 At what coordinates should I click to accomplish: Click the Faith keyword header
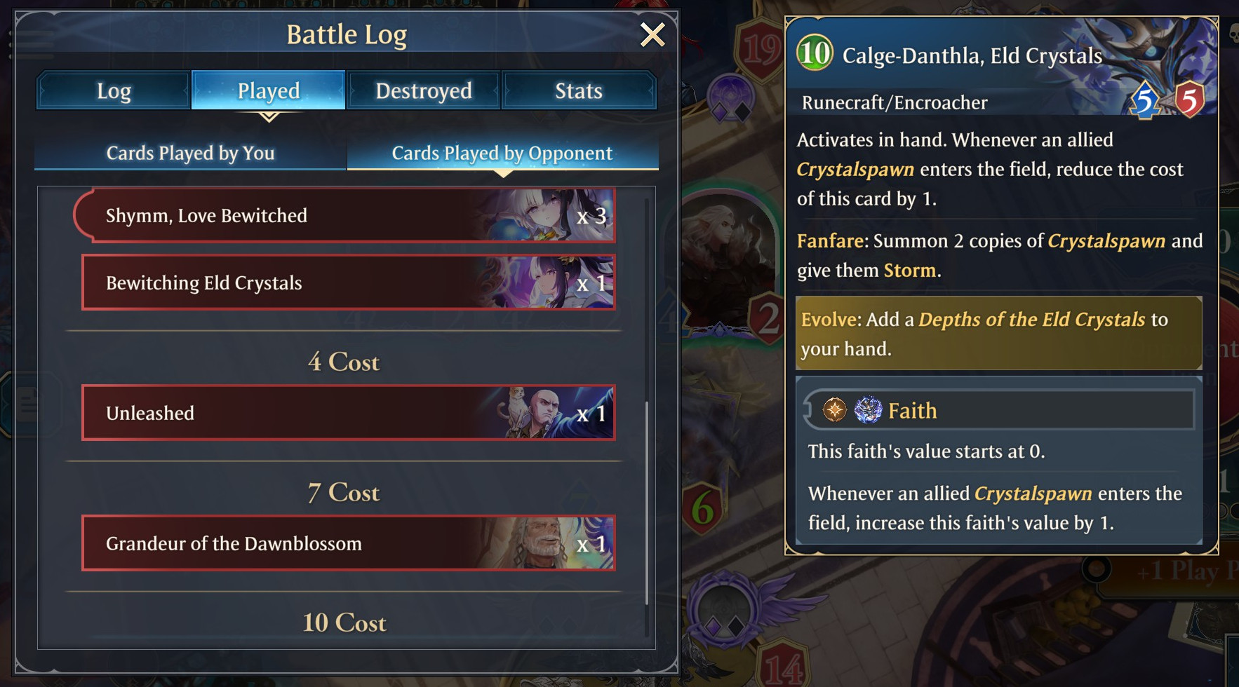click(x=912, y=410)
